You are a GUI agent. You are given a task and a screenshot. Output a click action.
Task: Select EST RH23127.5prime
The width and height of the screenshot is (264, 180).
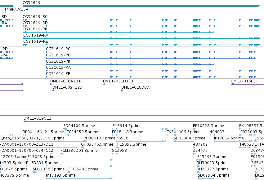click(213, 169)
